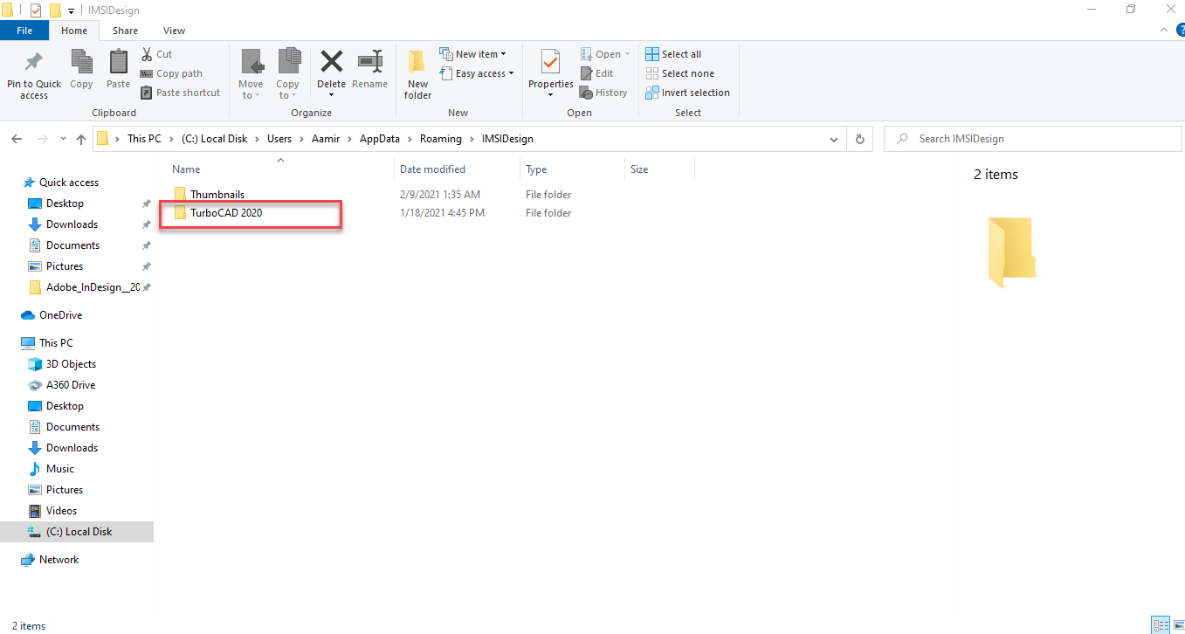Select (C:) Local Disk in navigation pane
This screenshot has width=1185, height=634.
[x=79, y=532]
